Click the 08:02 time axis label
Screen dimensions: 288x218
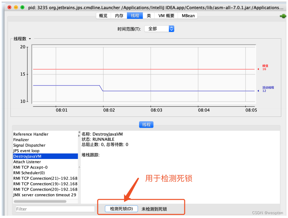pyautogui.click(x=109, y=110)
